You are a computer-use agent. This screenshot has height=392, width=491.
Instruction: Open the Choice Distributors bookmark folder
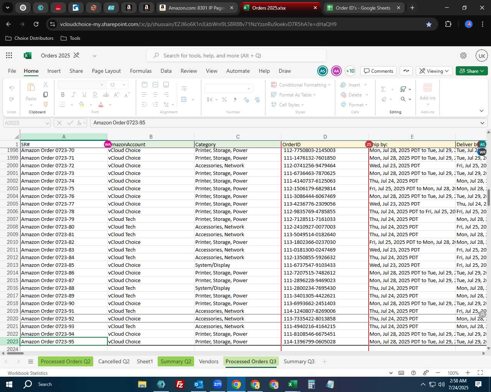click(x=30, y=38)
